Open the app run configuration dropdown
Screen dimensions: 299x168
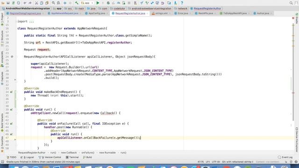click(x=87, y=3)
